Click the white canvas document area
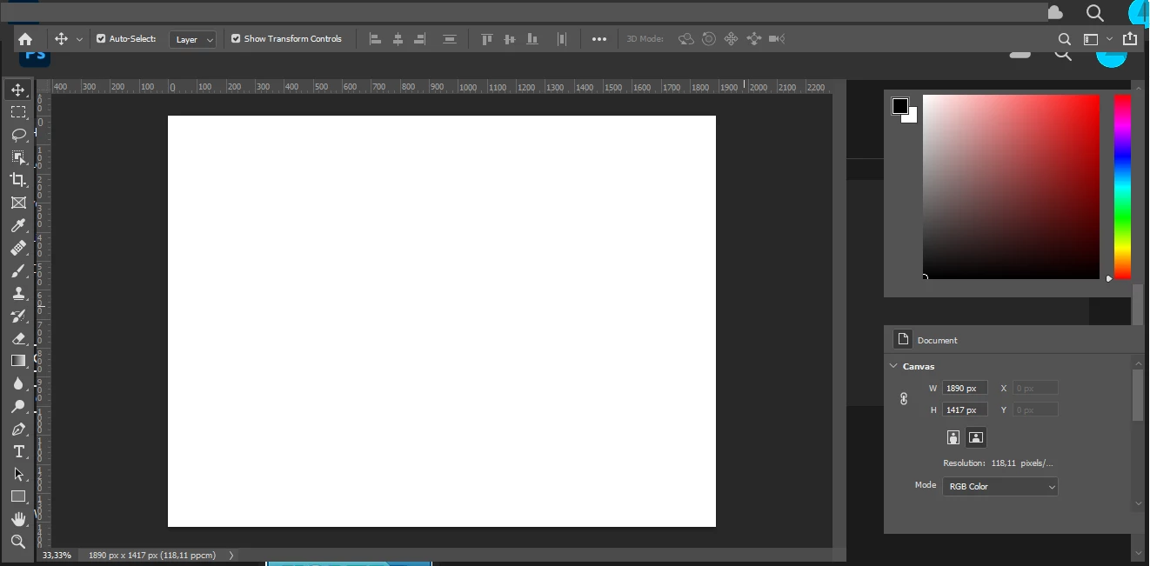 442,321
